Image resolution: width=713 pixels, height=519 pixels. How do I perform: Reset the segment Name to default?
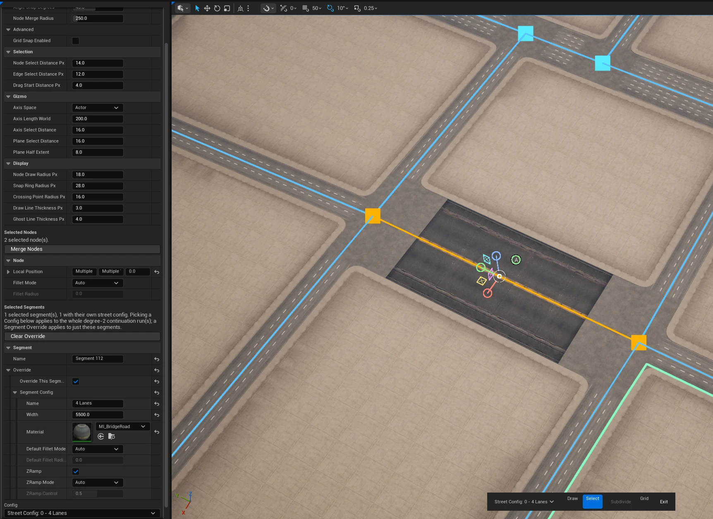tap(157, 359)
